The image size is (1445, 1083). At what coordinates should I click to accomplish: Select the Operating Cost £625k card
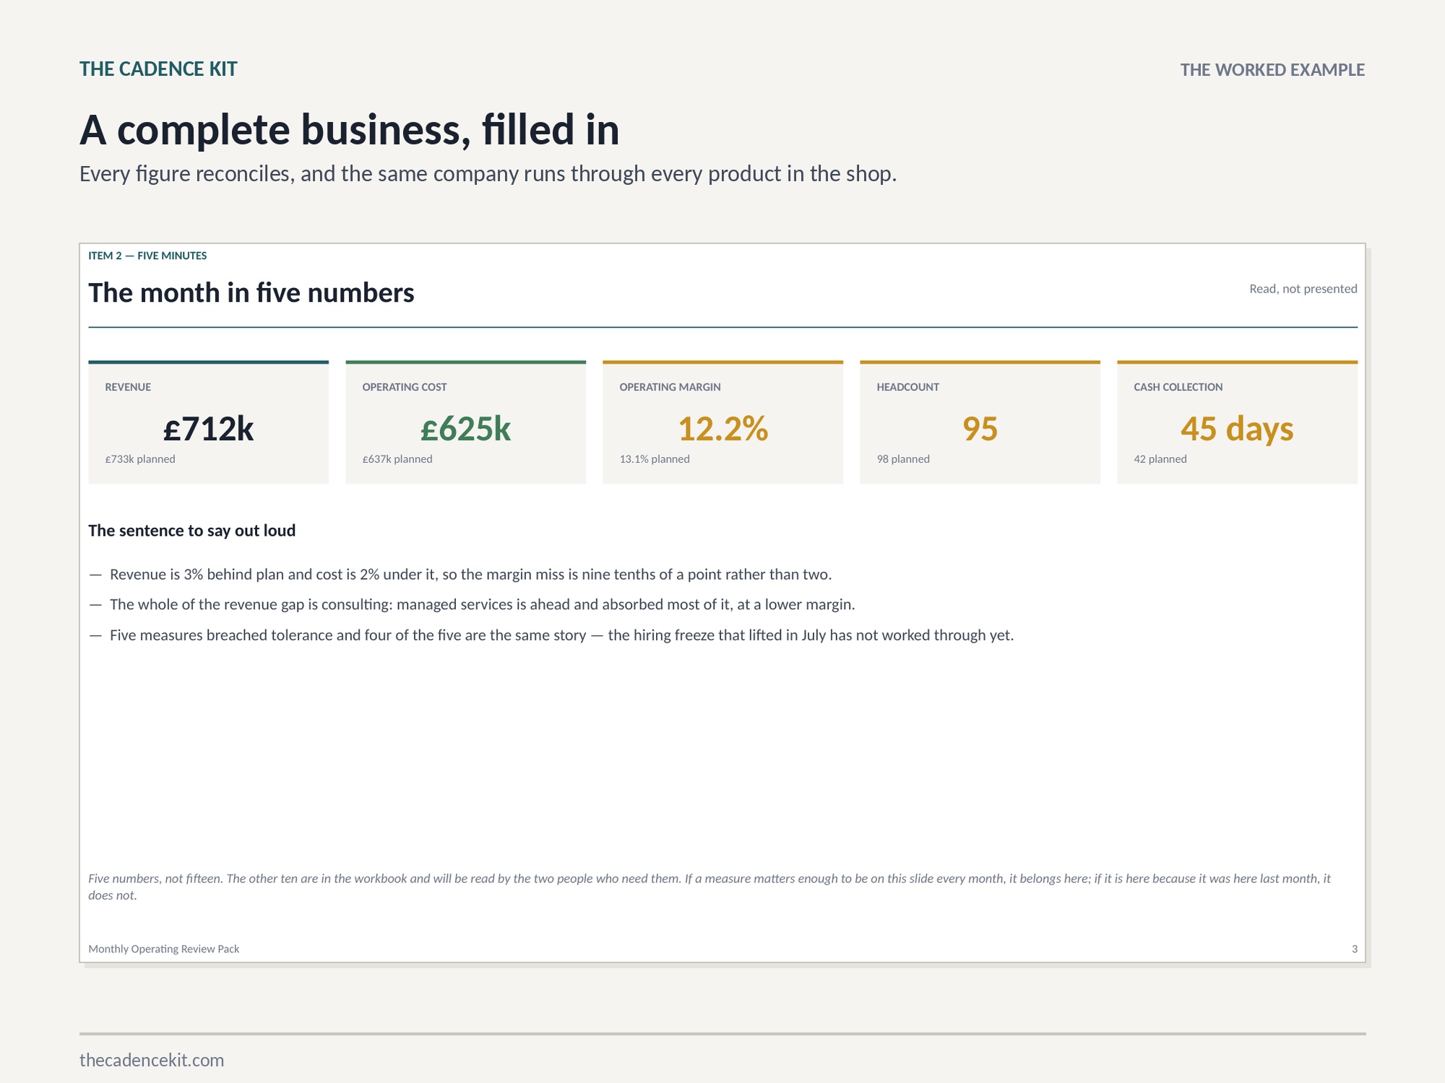(x=466, y=422)
